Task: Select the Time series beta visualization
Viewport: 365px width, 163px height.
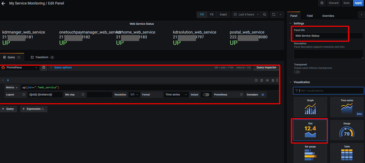Action: coord(347,107)
